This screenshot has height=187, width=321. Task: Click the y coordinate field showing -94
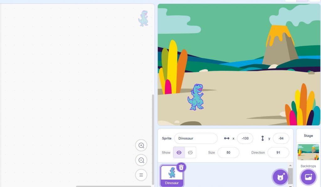[x=281, y=138]
